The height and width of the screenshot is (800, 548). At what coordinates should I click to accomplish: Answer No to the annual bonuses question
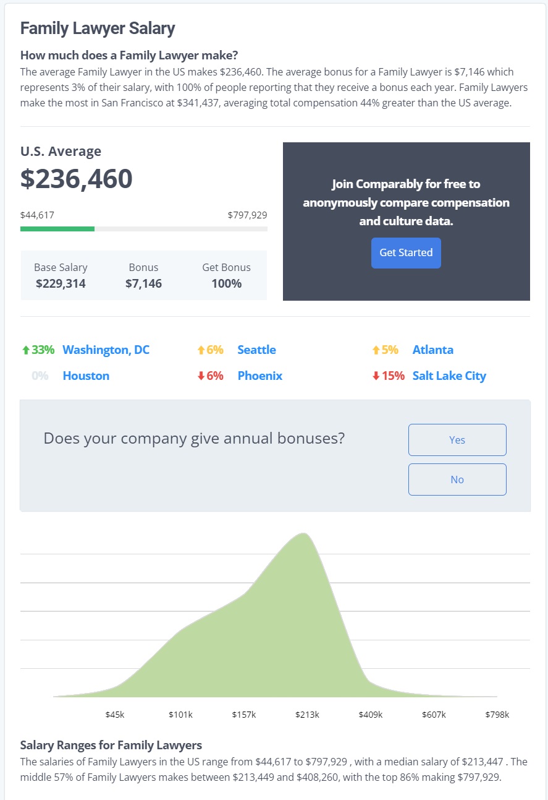(x=457, y=479)
